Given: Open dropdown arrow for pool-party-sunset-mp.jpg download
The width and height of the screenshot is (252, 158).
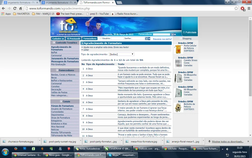Looking at the screenshot, I should tap(81, 141).
